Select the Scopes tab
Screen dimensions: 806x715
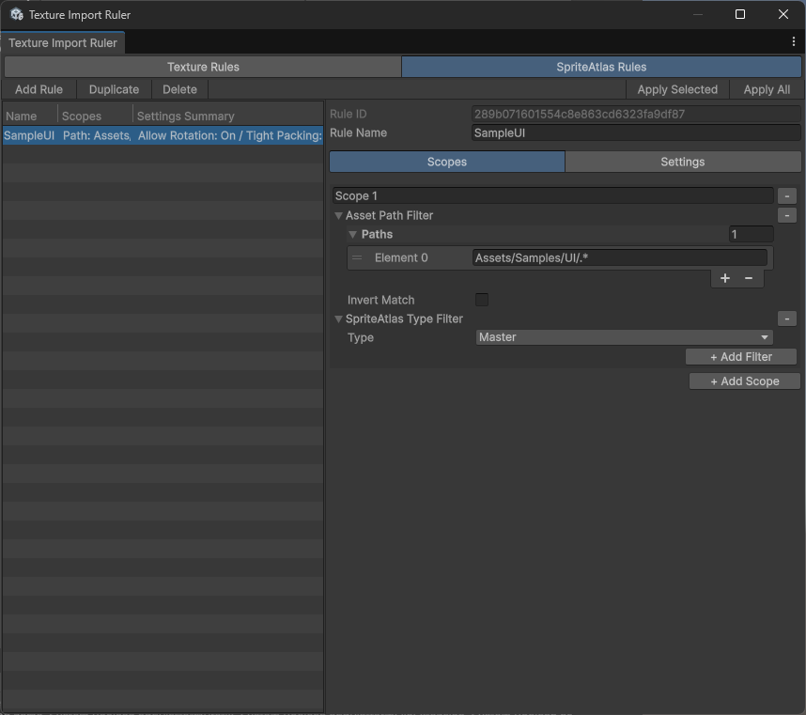click(447, 162)
